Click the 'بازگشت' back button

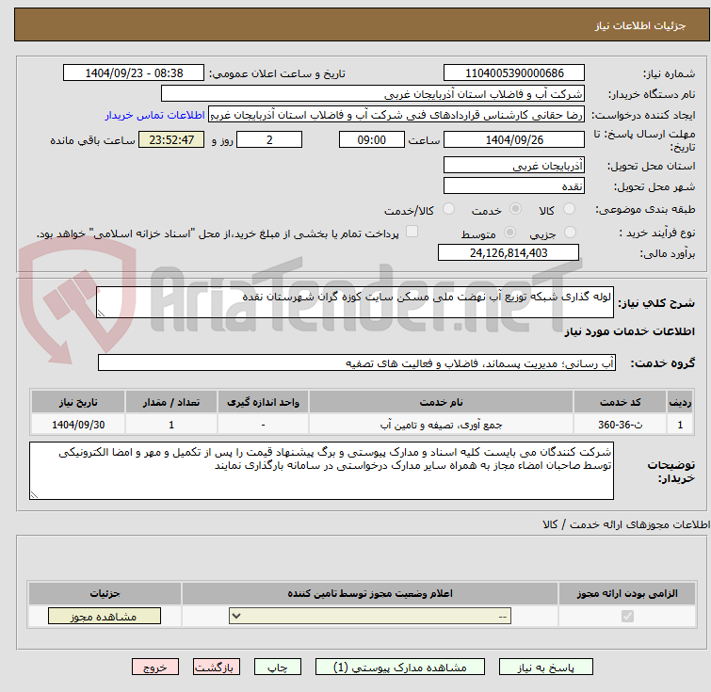pos(217,668)
